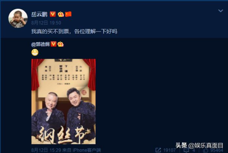Open the 8月12日 19:50 post timestamp
The width and height of the screenshot is (228, 153).
[46, 23]
